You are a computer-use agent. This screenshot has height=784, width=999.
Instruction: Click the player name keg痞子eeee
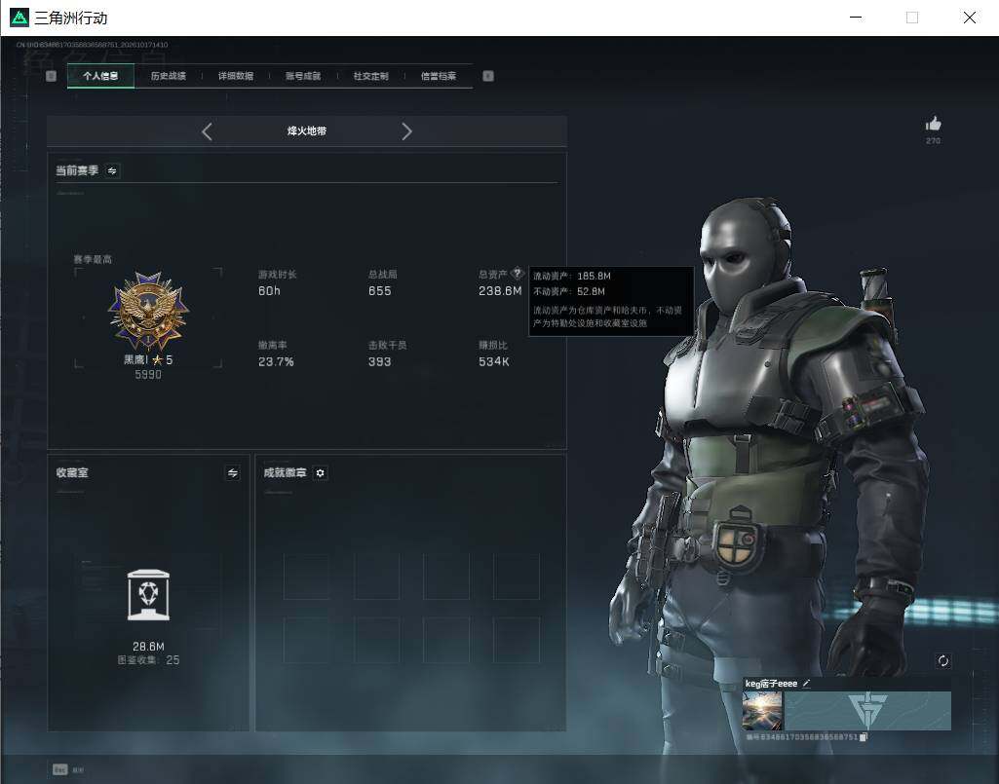(x=772, y=684)
